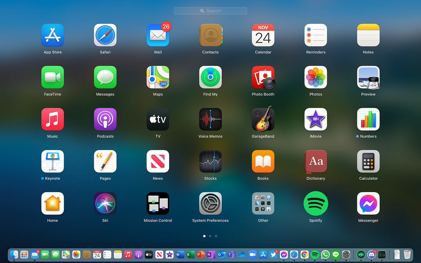
Task: Open the Preview app
Action: tap(368, 77)
